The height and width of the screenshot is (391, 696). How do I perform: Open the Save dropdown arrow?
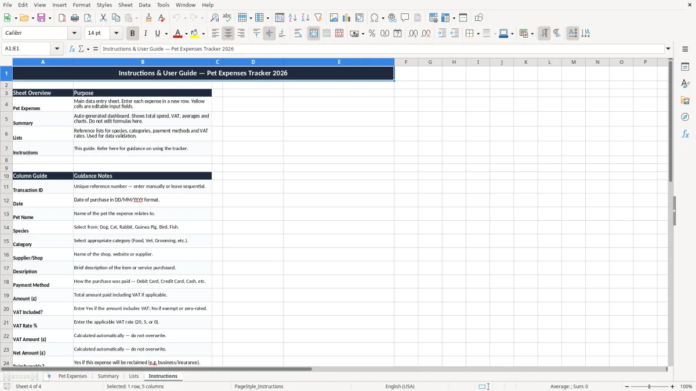[49, 19]
